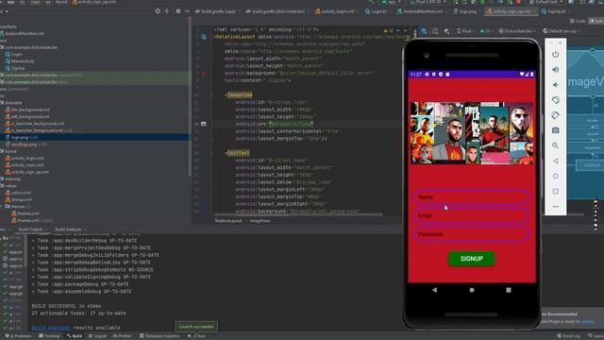The image size is (604, 340).
Task: Open the Database Inspector tool window
Action: (x=159, y=336)
